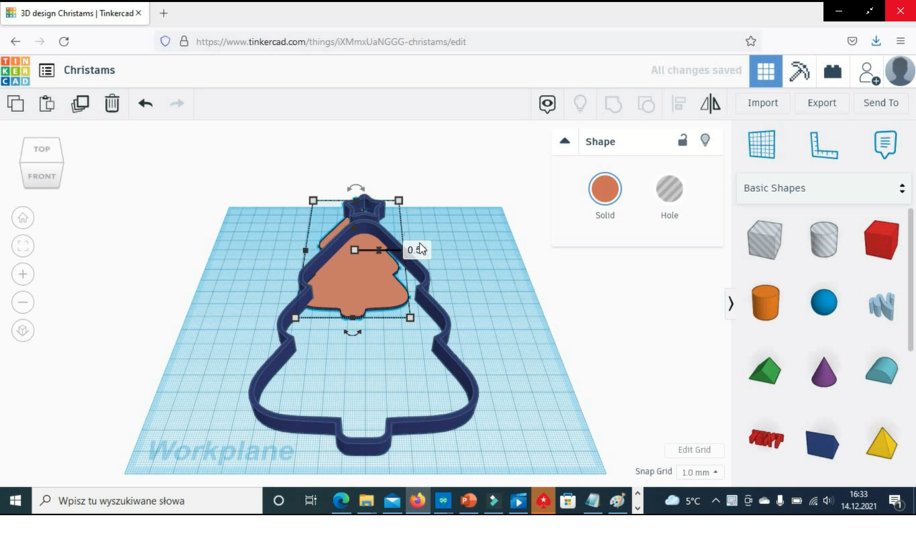
Task: Select the Mirror tool
Action: [x=710, y=103]
